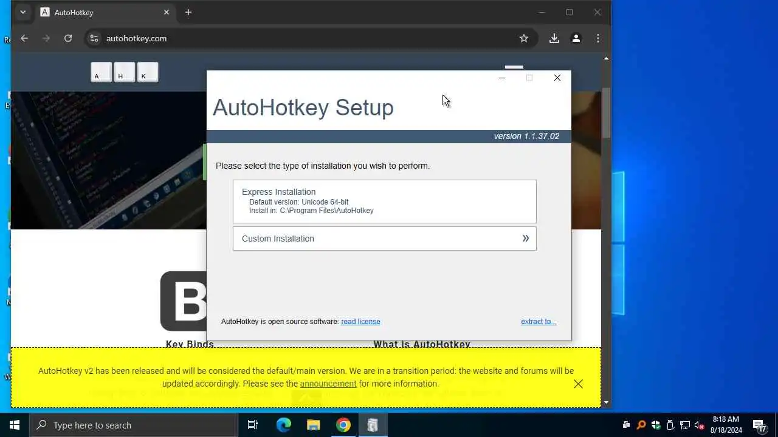Go back in Chrome browser
The height and width of the screenshot is (437, 778).
coord(24,38)
